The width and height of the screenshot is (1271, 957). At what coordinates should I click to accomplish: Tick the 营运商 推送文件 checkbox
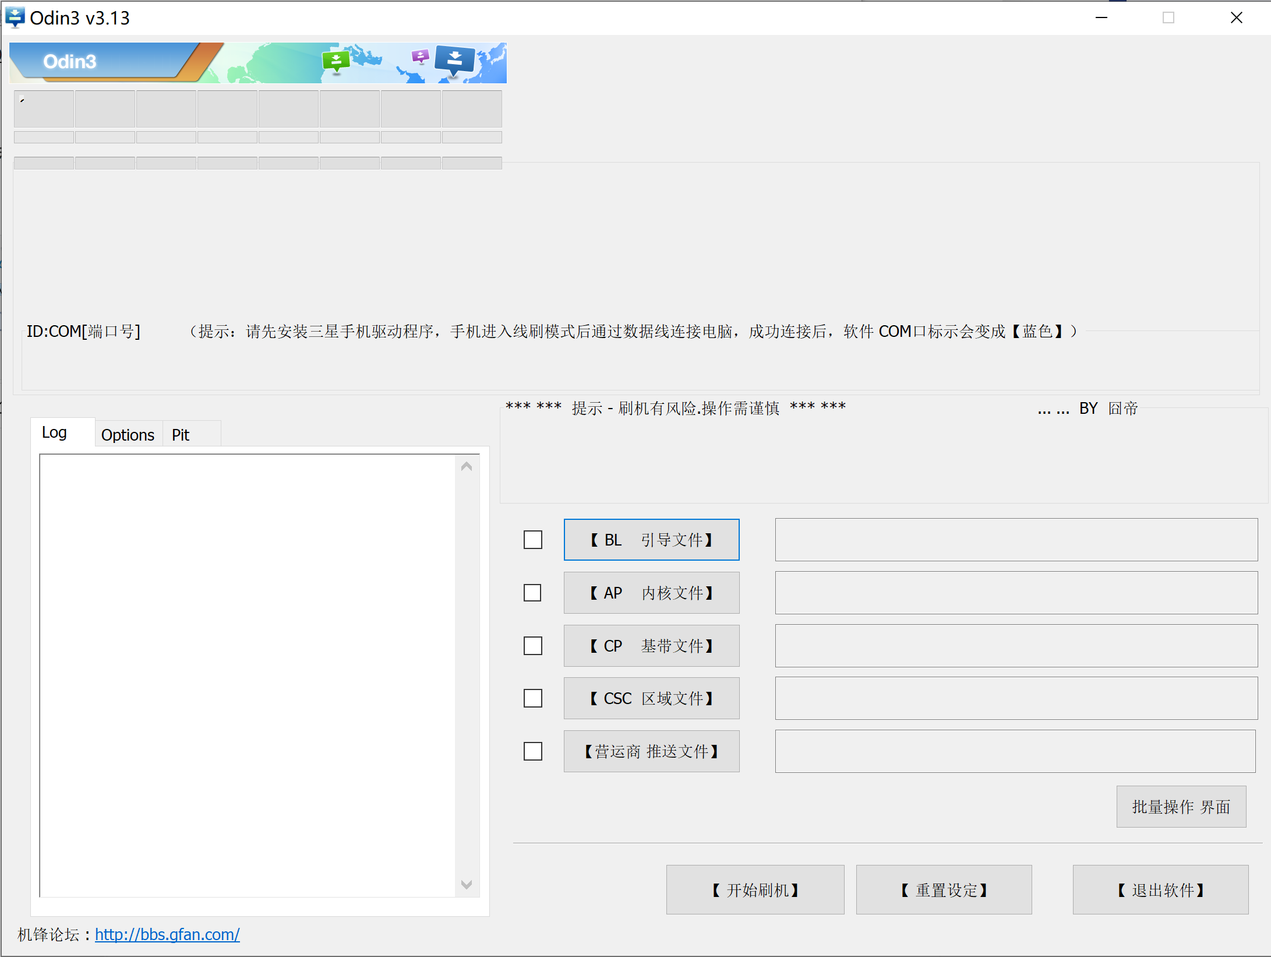[532, 751]
